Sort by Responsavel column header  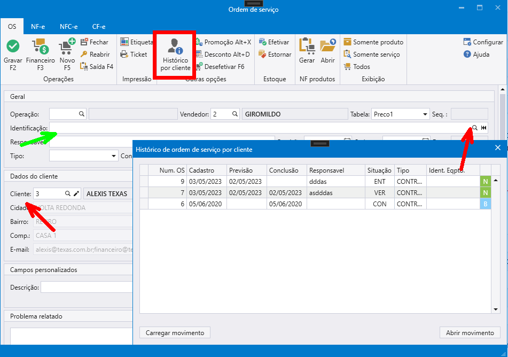(335, 170)
